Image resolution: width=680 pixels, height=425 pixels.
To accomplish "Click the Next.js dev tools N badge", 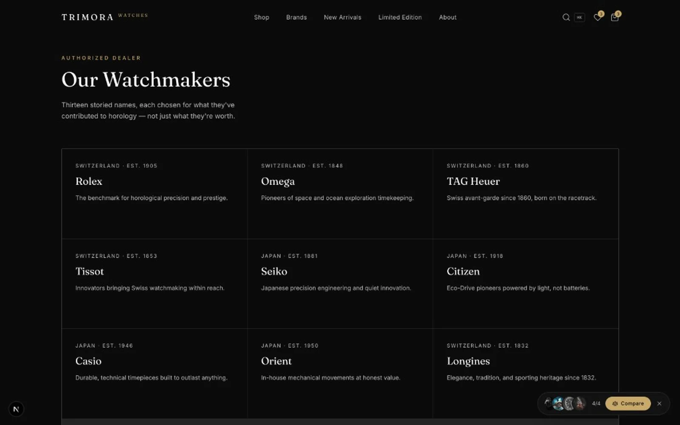I will (16, 409).
